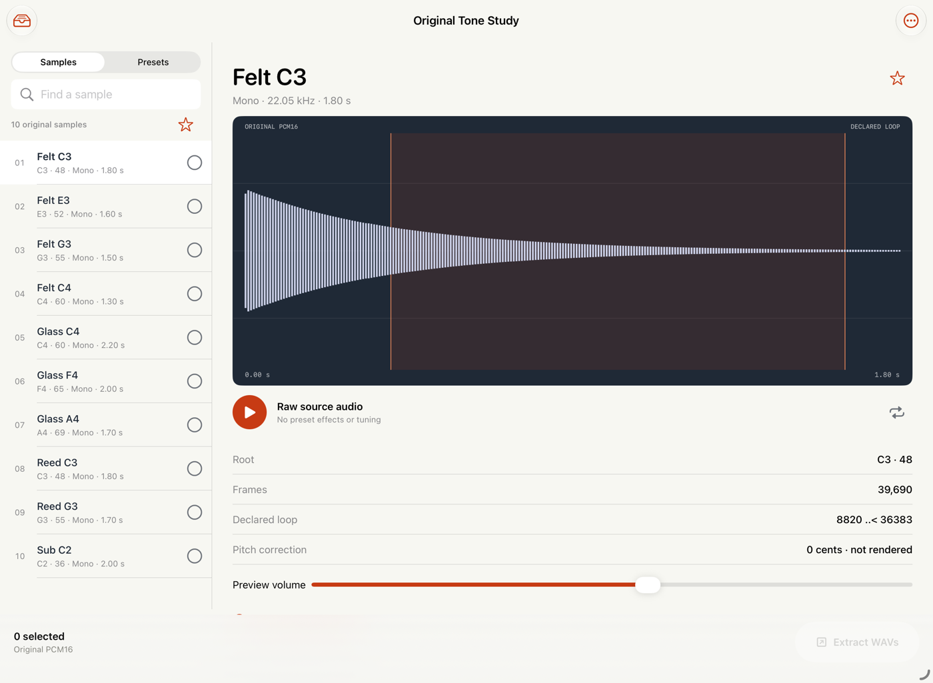Open the Felt E3 sample row
This screenshot has width=933, height=683.
tap(106, 207)
